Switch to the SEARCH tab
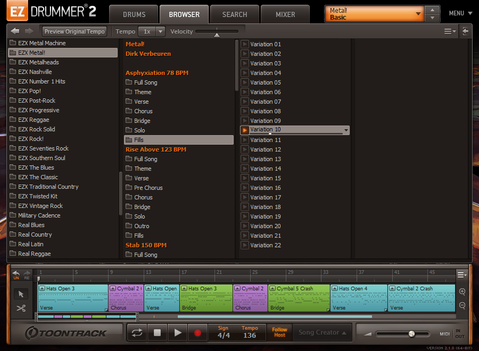Image resolution: width=479 pixels, height=351 pixels. (235, 14)
